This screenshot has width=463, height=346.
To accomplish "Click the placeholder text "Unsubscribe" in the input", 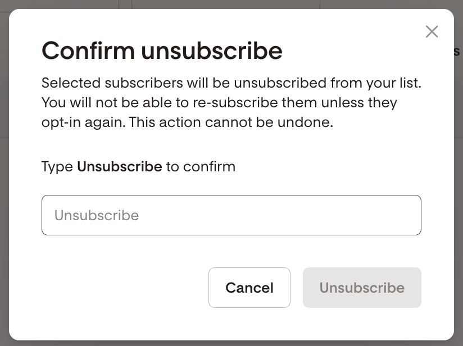I will 97,216.
